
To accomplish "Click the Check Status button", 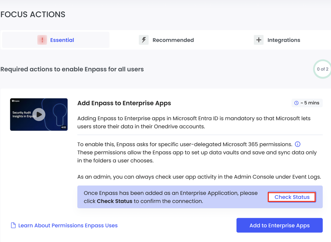I will pyautogui.click(x=292, y=197).
